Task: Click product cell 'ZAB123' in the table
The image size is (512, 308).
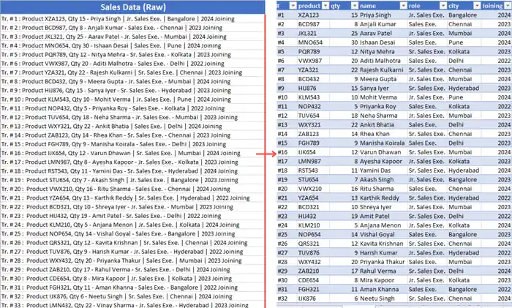Action: [x=313, y=134]
